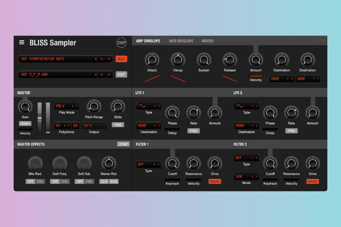Open the hamburger menu beside BLISS Sampler

[22, 43]
